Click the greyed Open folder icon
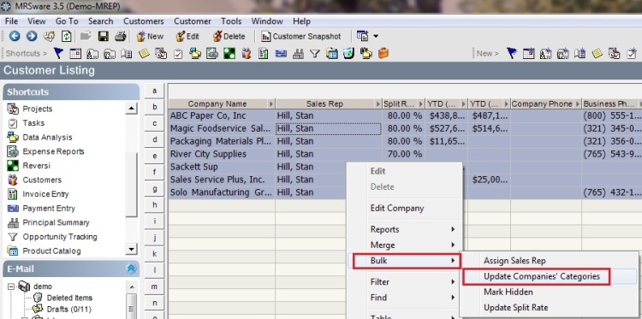 pyautogui.click(x=86, y=37)
